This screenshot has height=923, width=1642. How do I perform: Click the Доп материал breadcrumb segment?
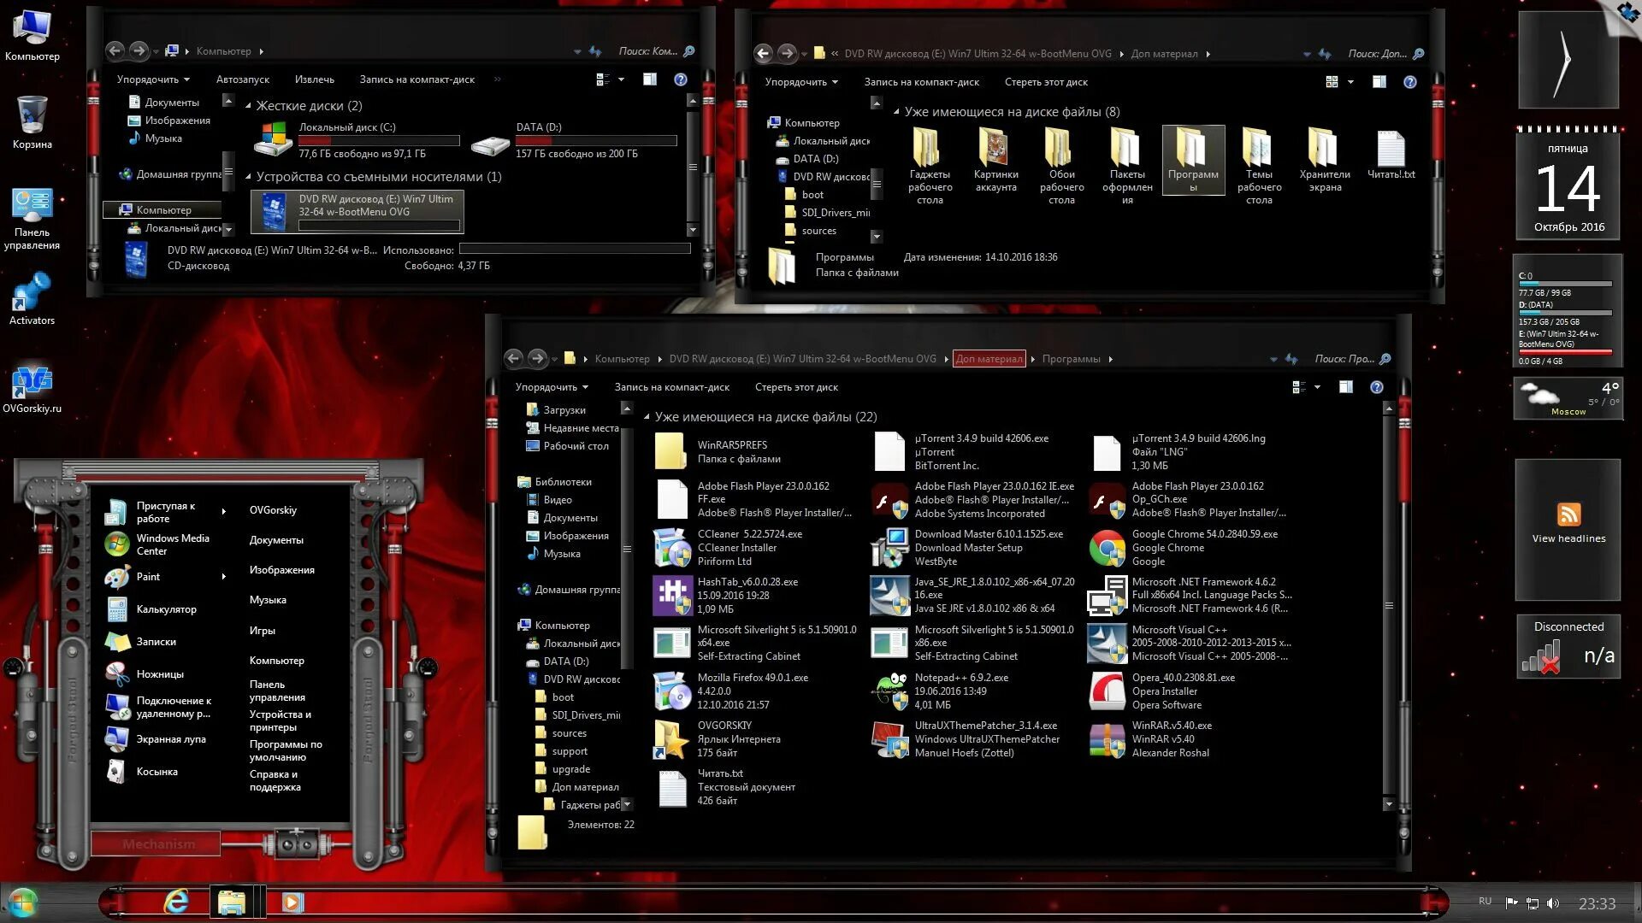[989, 359]
